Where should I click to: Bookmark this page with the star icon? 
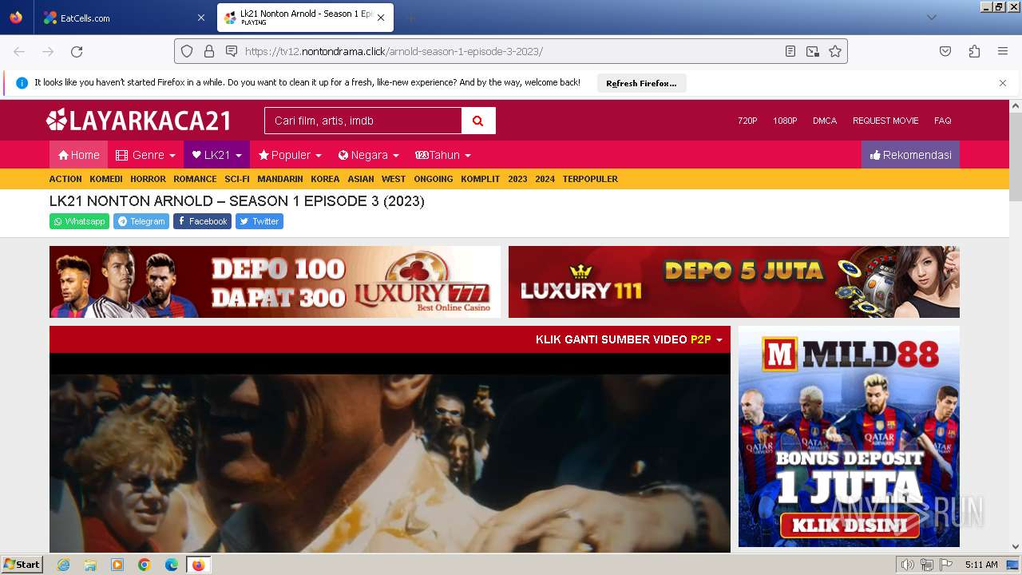pyautogui.click(x=835, y=51)
